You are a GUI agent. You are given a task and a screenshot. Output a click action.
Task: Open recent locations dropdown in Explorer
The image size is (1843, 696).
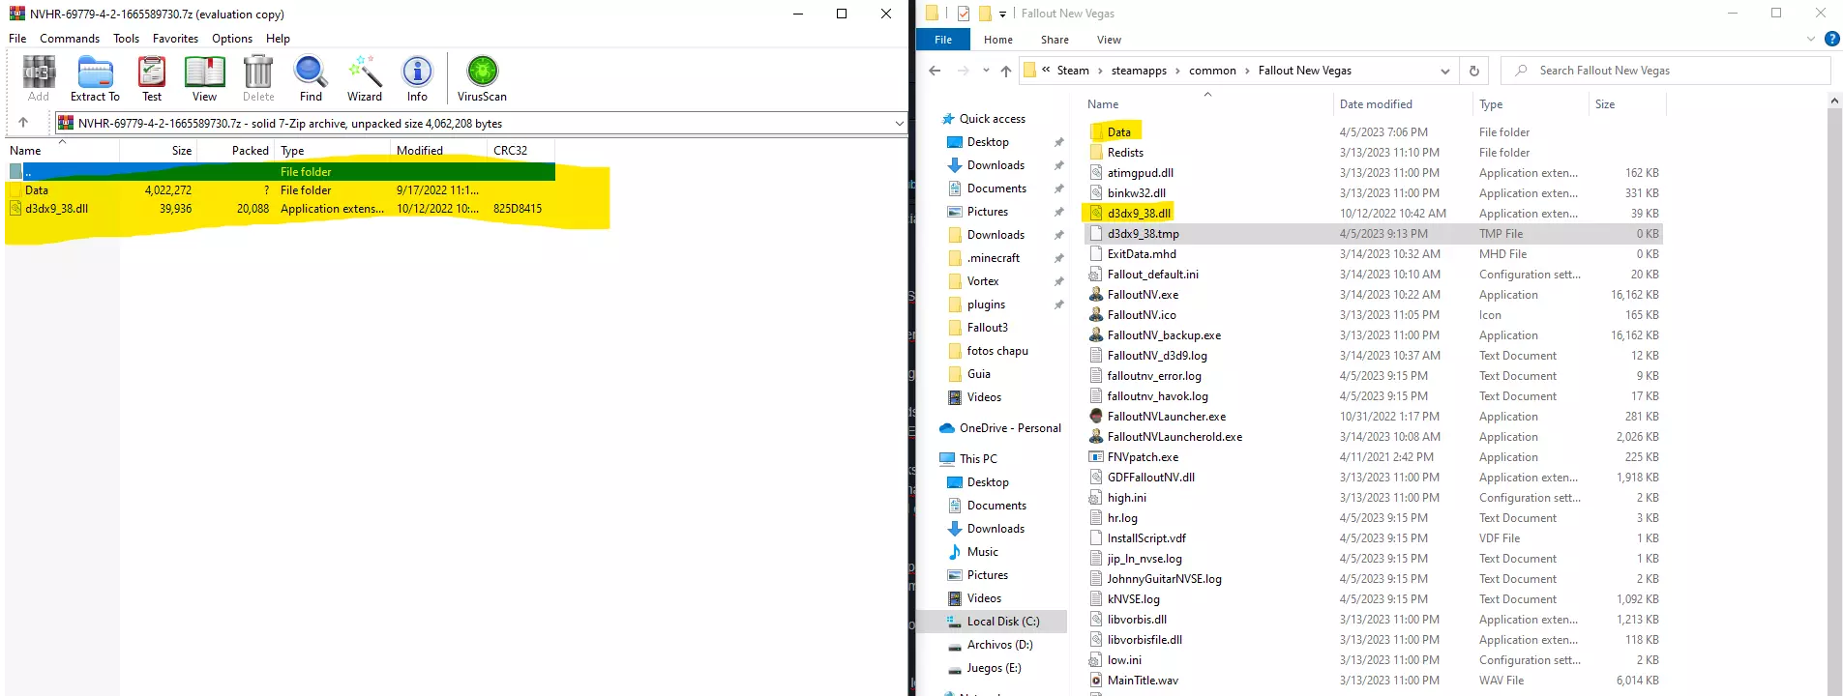[986, 71]
